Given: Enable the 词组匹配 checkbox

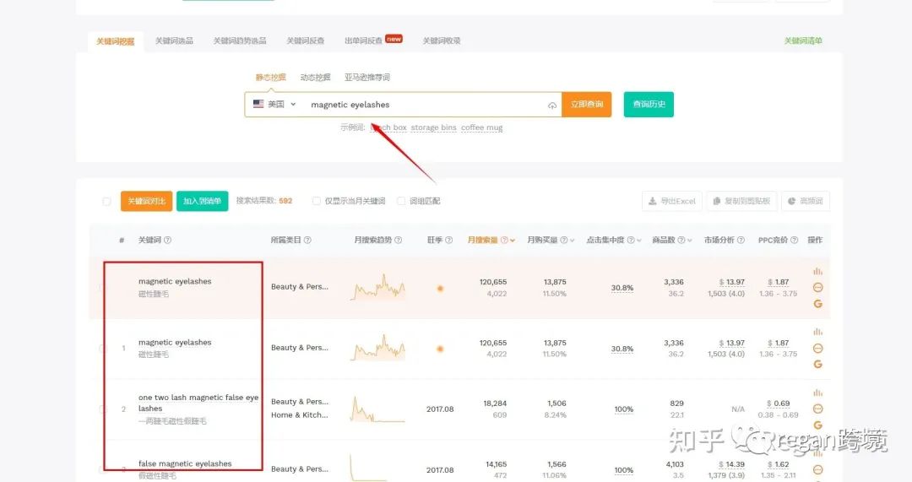Looking at the screenshot, I should 401,201.
